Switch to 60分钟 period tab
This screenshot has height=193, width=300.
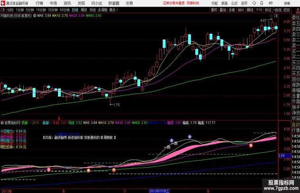pyautogui.click(x=65, y=10)
